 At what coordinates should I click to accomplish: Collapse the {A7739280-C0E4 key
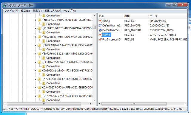[36, 79]
